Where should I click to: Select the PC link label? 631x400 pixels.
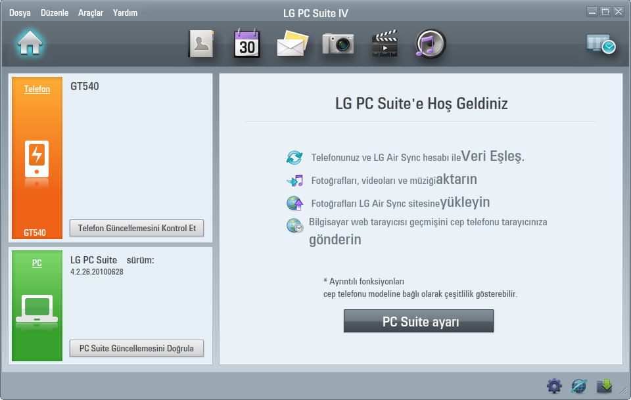tap(37, 263)
